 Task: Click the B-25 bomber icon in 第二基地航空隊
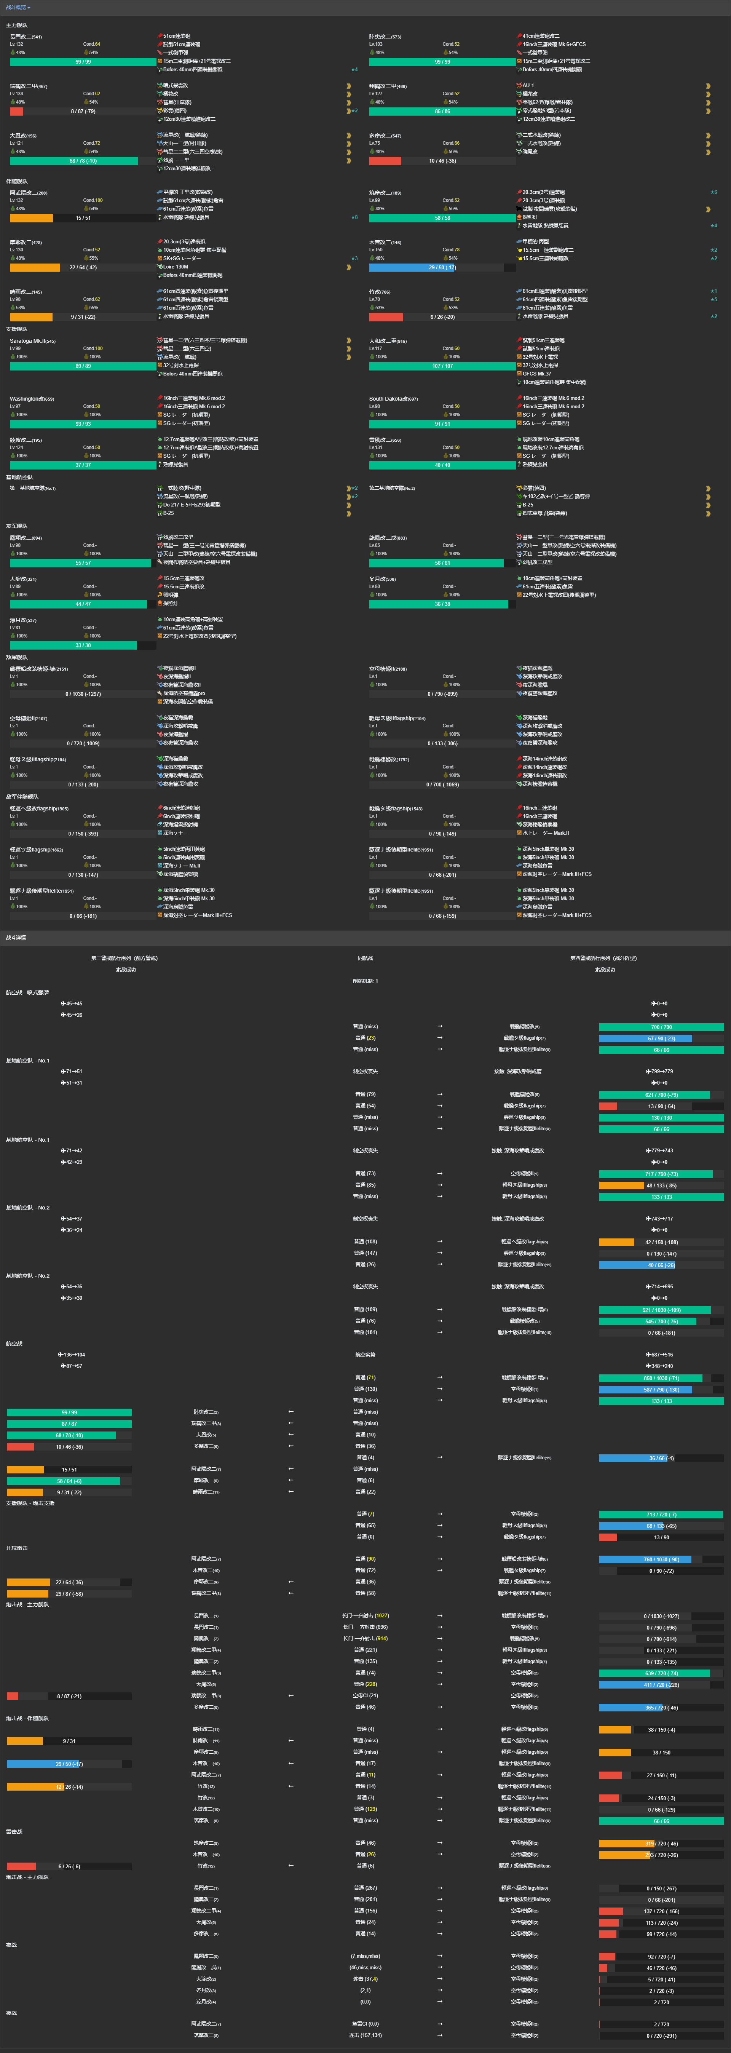tap(520, 505)
